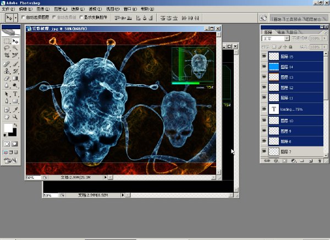The height and width of the screenshot is (240, 330).
Task: Select the Magic Wand tool
Action: point(15,48)
